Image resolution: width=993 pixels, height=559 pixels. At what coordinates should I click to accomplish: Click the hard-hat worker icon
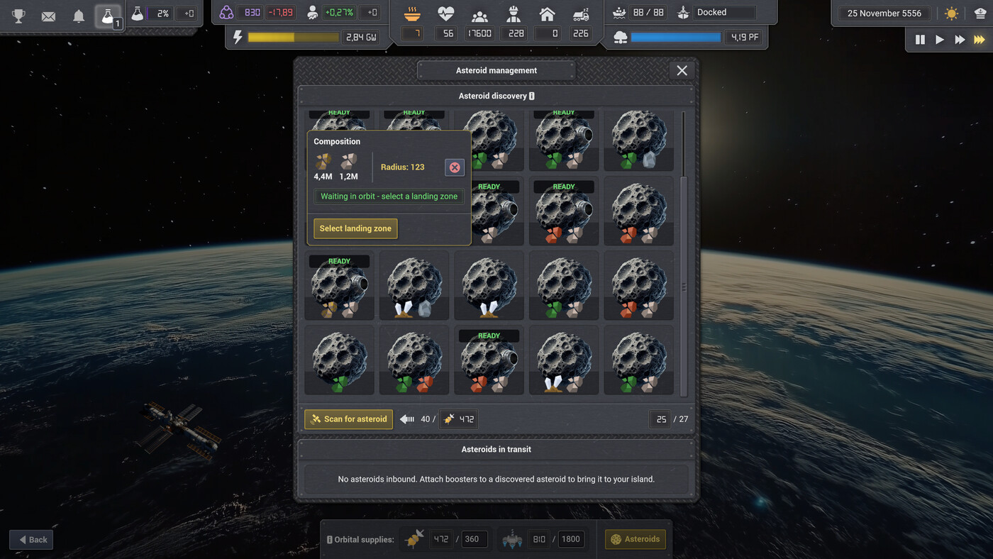tap(514, 13)
